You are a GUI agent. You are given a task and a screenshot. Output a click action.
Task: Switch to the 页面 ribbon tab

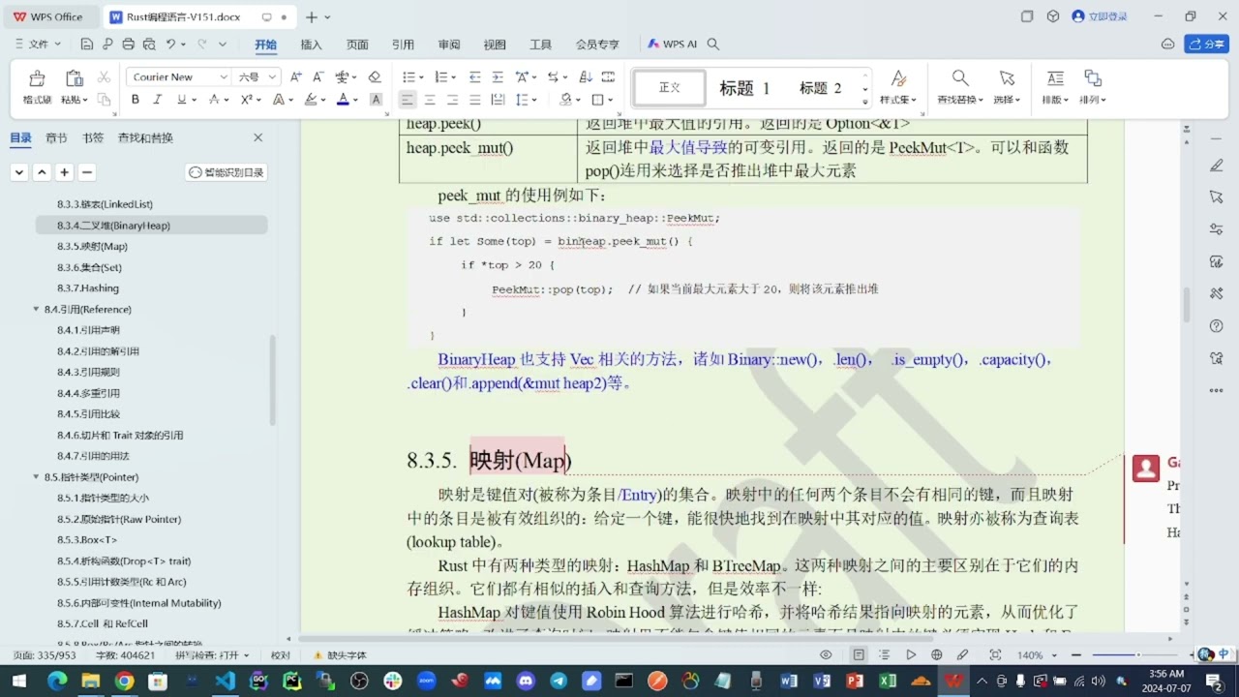(x=357, y=45)
